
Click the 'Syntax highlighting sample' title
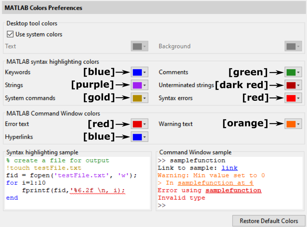click(42, 153)
